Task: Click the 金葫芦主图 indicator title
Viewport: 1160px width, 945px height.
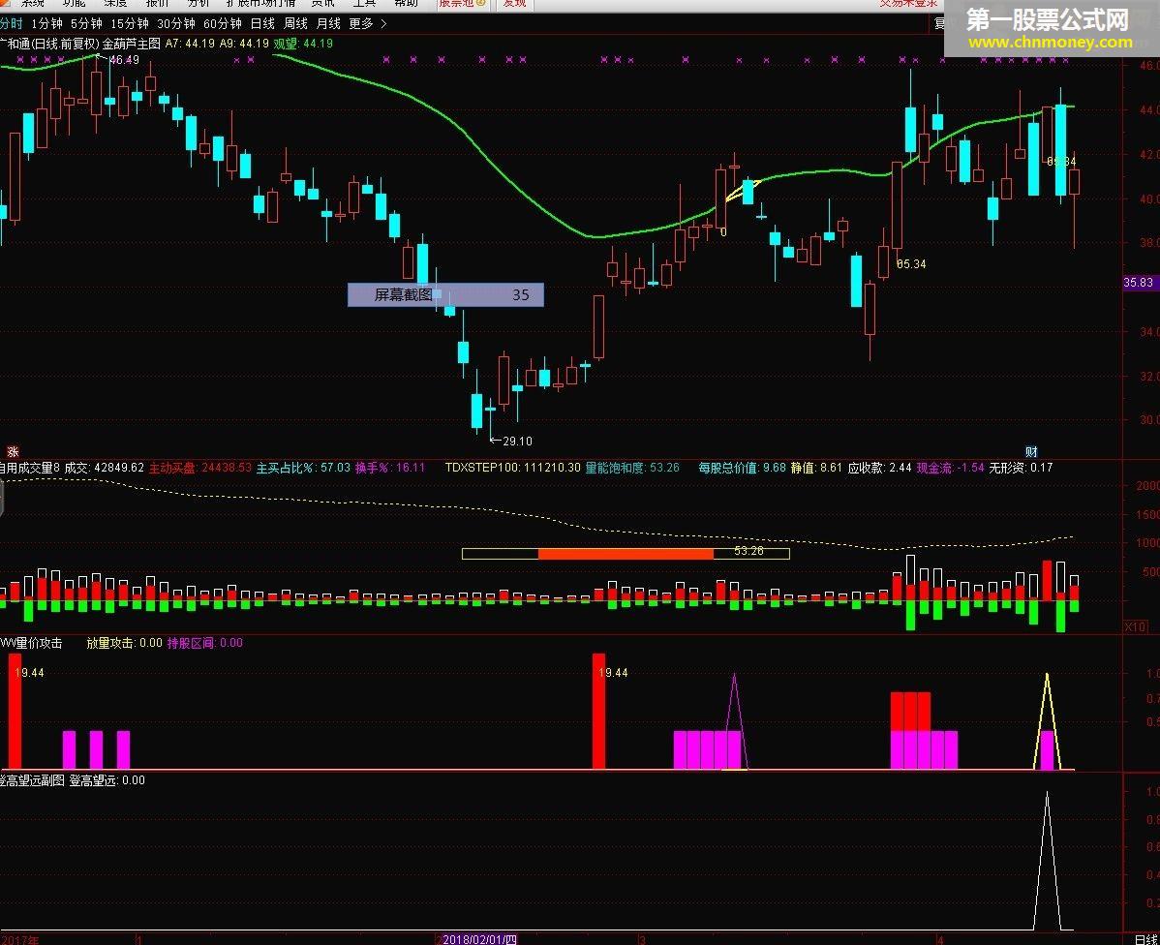Action: 131,44
